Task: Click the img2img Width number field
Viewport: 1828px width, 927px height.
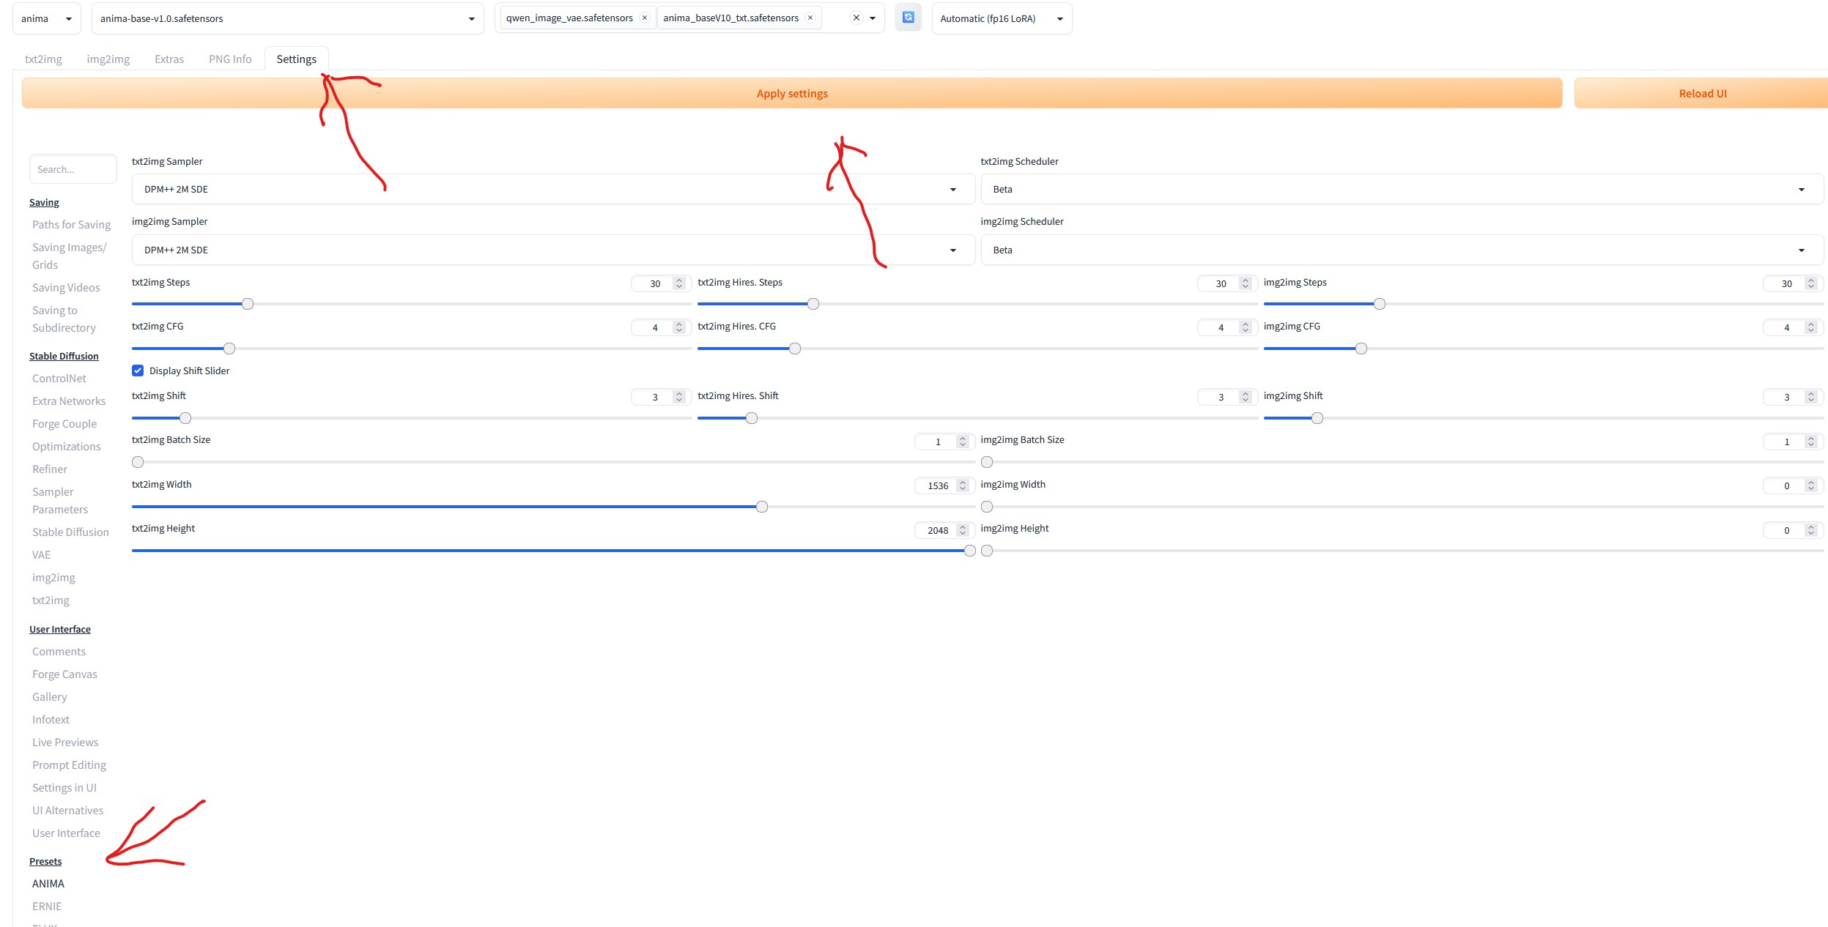Action: 1792,485
